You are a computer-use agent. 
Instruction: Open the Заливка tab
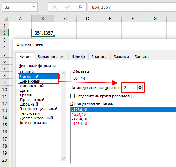click(x=121, y=57)
